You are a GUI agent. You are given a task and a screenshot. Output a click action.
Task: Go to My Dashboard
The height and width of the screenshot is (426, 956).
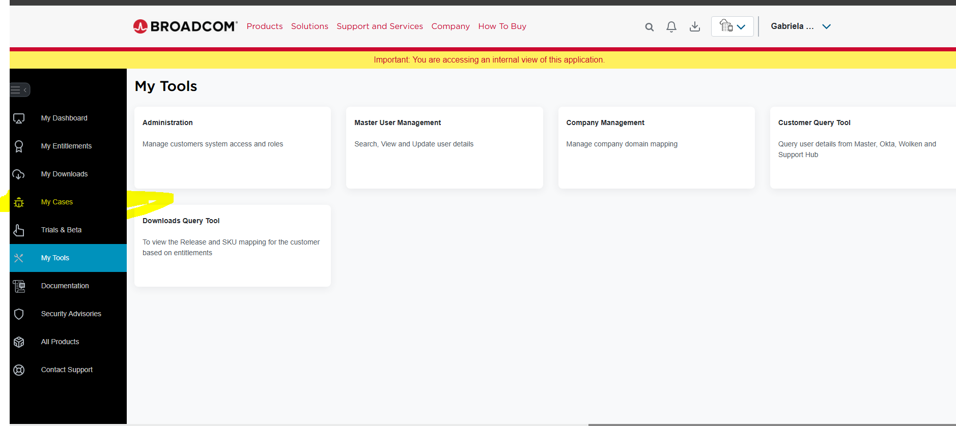(68, 118)
